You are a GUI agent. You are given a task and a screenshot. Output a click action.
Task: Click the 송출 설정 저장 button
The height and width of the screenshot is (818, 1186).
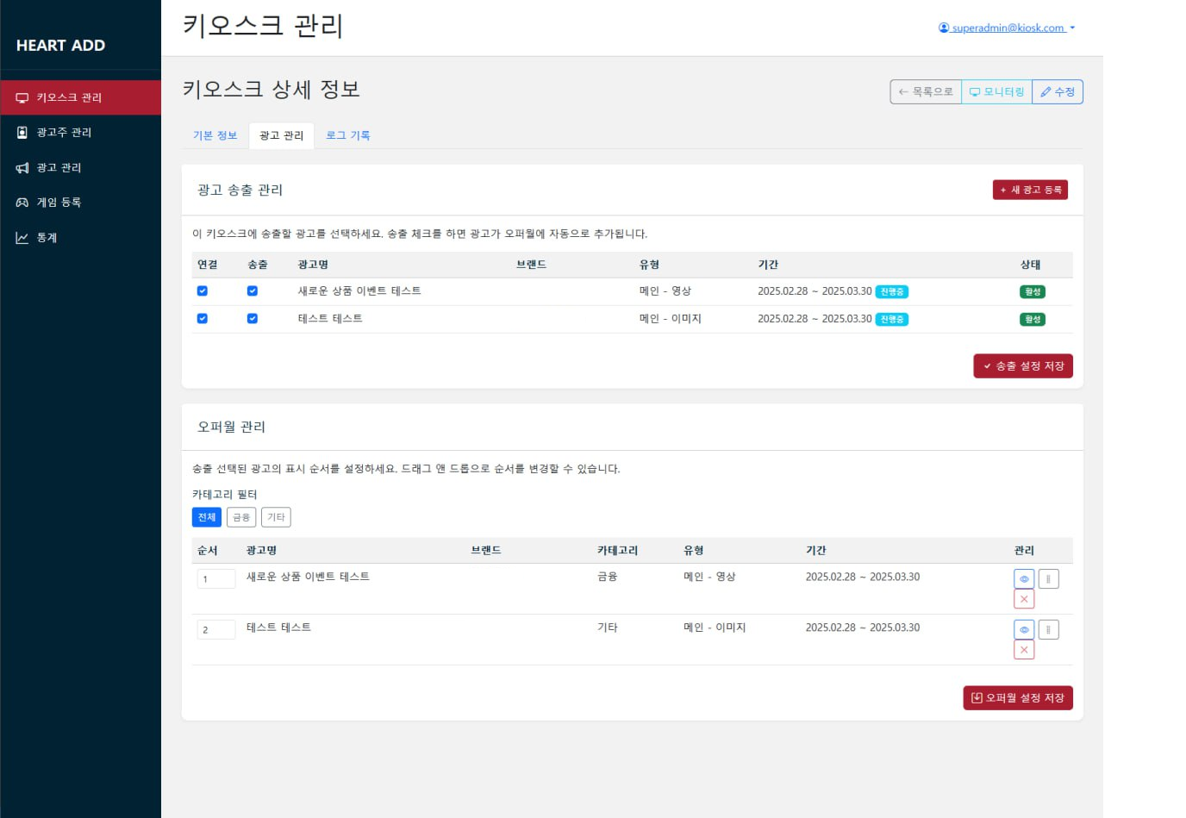[1023, 365]
